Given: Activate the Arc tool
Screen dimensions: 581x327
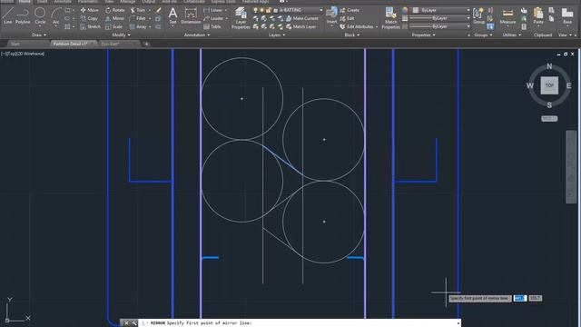Looking at the screenshot, I should click(56, 15).
